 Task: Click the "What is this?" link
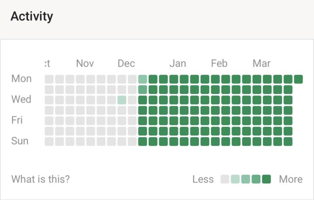[x=41, y=179]
